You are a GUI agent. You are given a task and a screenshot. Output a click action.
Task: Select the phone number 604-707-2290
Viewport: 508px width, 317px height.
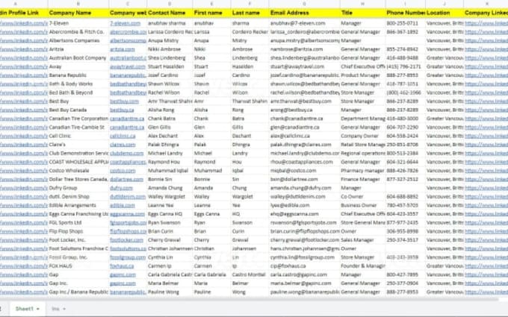(x=406, y=127)
